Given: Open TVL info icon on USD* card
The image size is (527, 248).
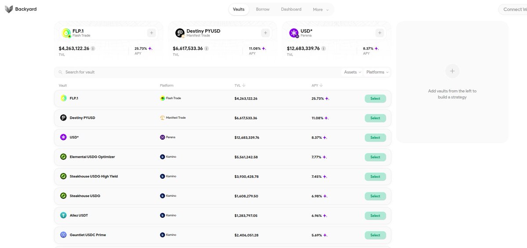Looking at the screenshot, I should pos(325,49).
